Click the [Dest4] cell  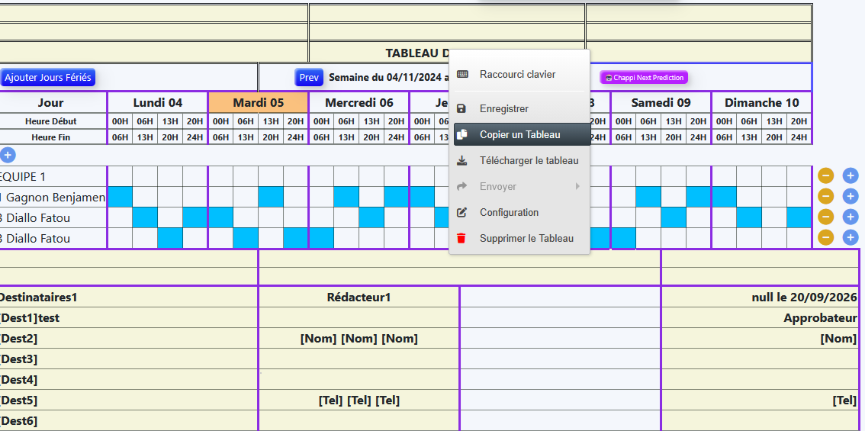[x=129, y=380]
